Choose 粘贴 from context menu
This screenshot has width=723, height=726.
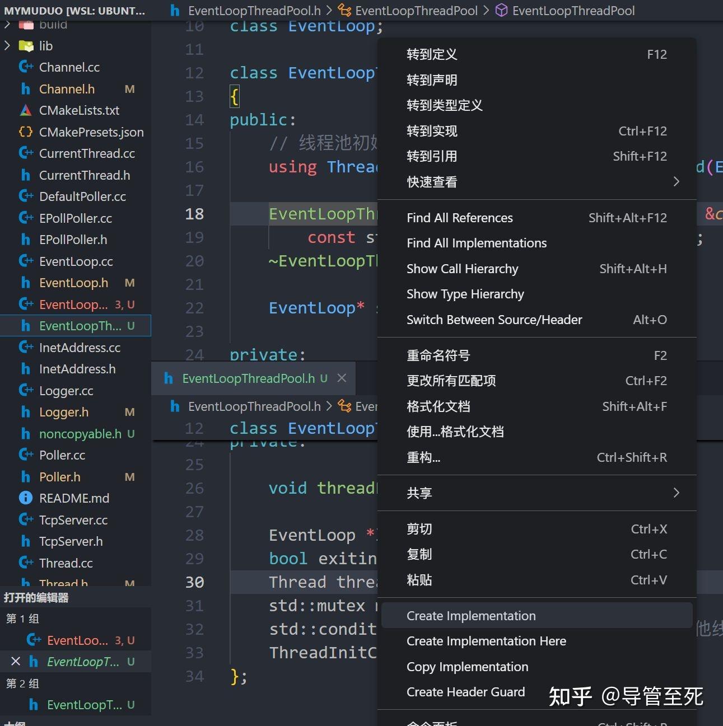pyautogui.click(x=537, y=580)
